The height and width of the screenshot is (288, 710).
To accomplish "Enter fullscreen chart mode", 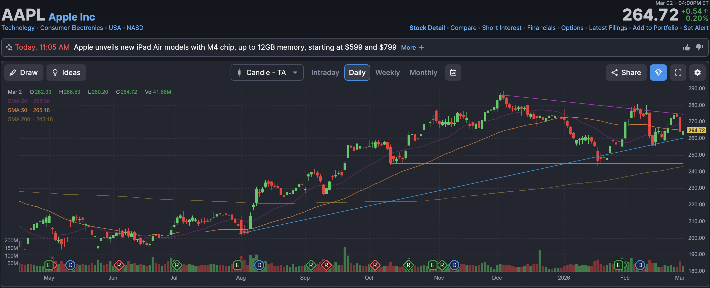I will (x=678, y=73).
